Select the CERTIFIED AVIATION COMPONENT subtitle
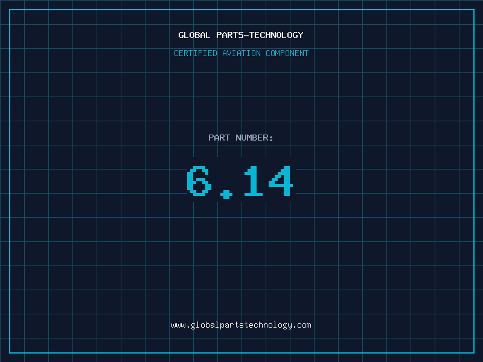Image resolution: width=483 pixels, height=362 pixels. (x=241, y=53)
